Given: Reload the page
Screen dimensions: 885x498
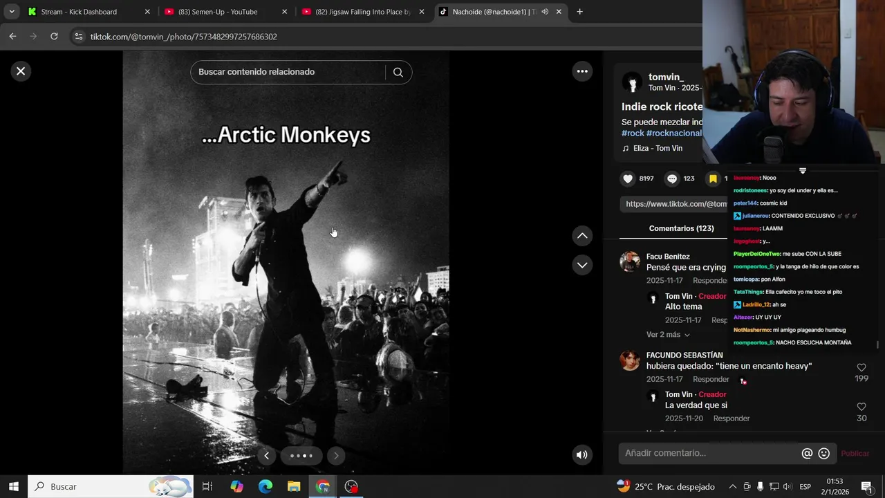Looking at the screenshot, I should click(54, 37).
